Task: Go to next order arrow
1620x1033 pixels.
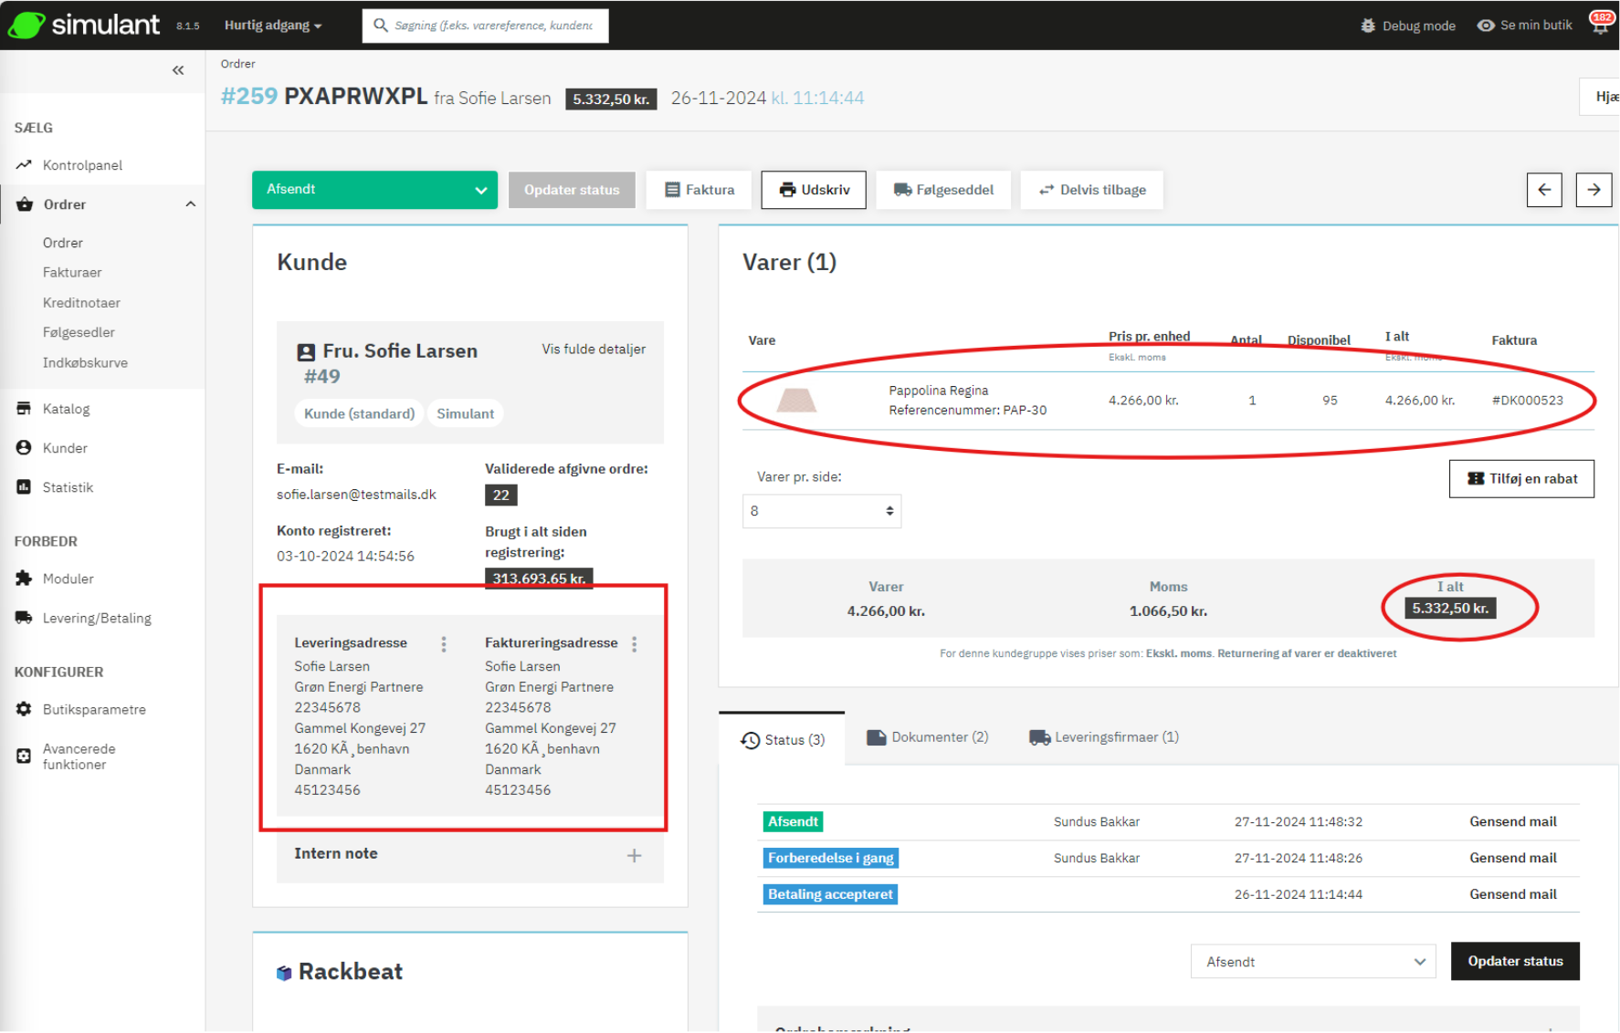Action: click(1594, 190)
